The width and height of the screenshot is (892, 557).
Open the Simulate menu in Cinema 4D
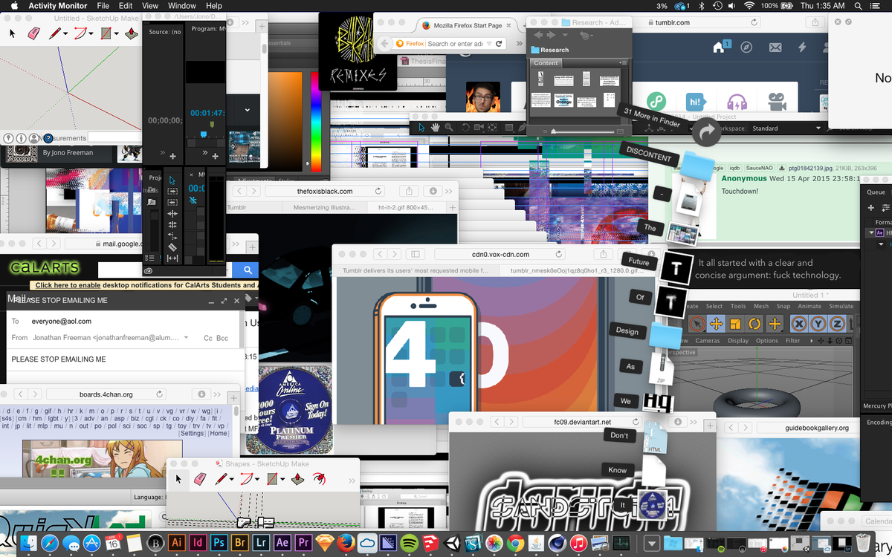841,306
